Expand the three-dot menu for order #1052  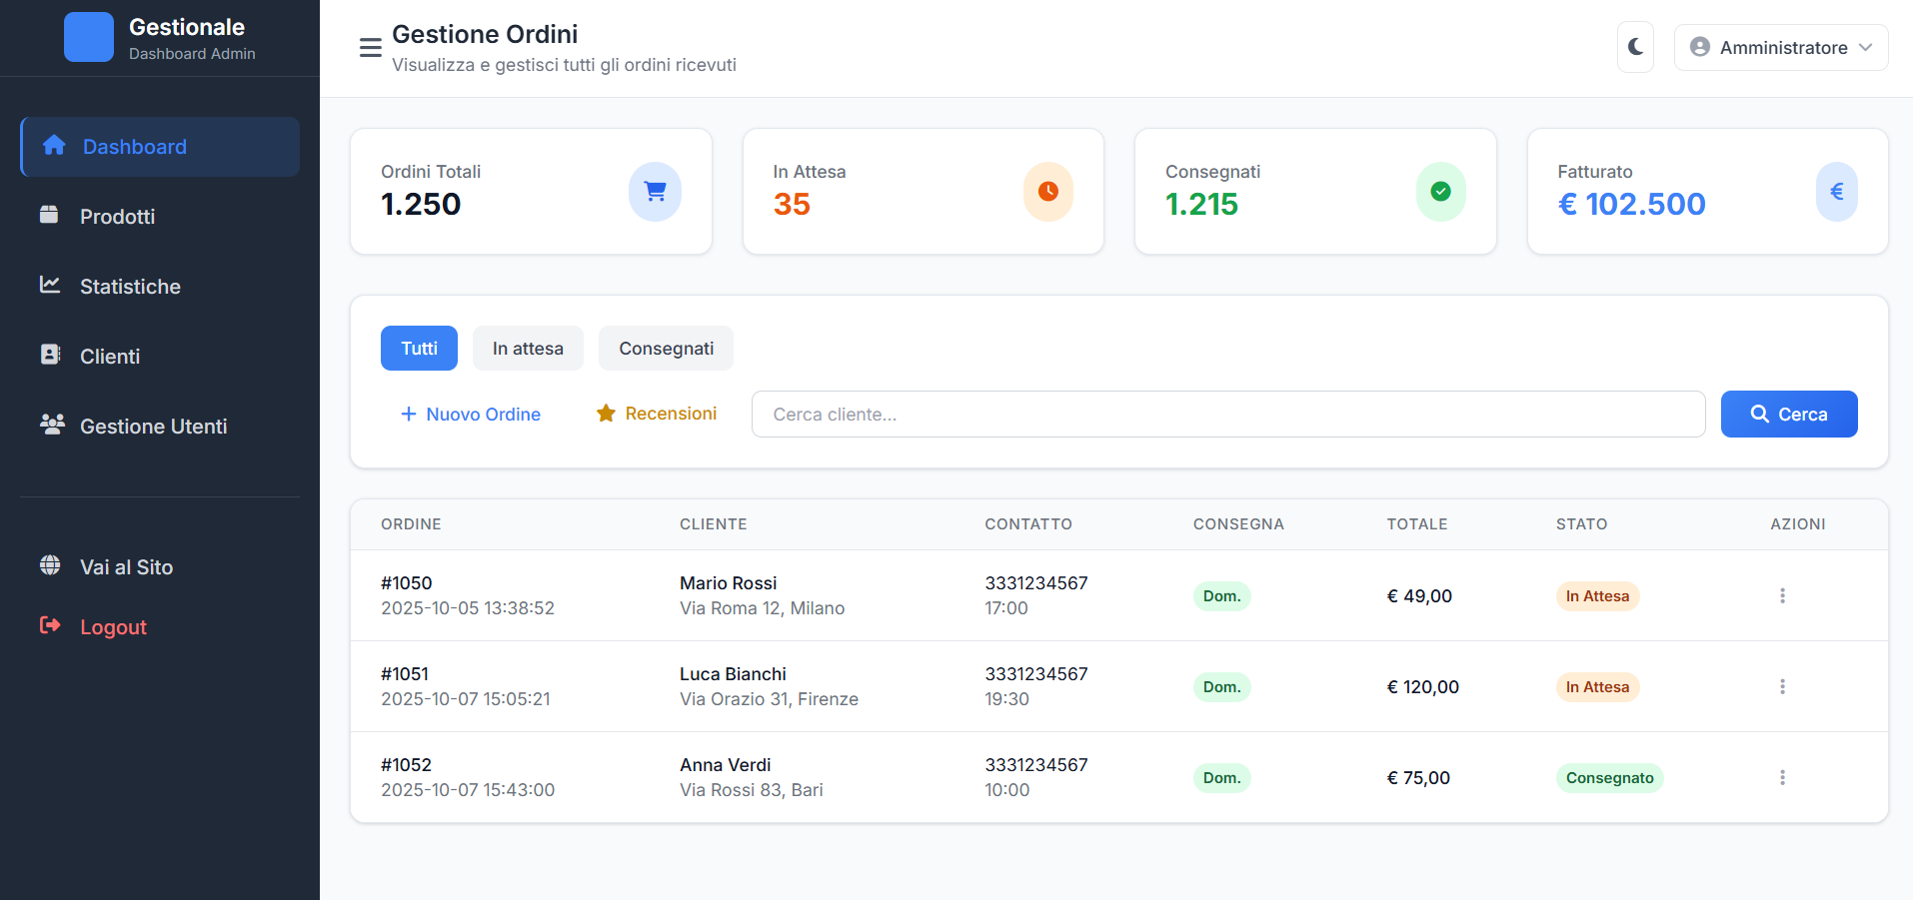[1782, 777]
